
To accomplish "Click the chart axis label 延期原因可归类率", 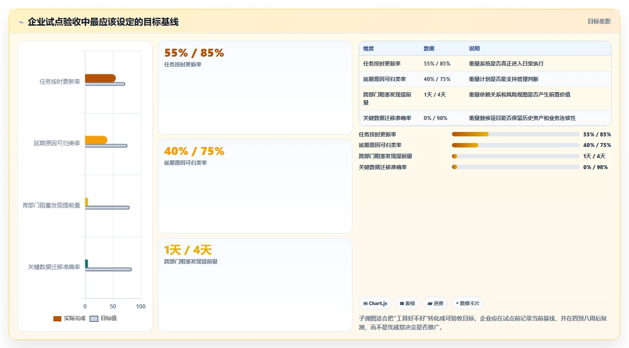I will (57, 143).
